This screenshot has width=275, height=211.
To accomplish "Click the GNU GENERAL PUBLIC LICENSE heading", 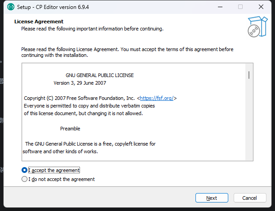I will tap(100, 75).
